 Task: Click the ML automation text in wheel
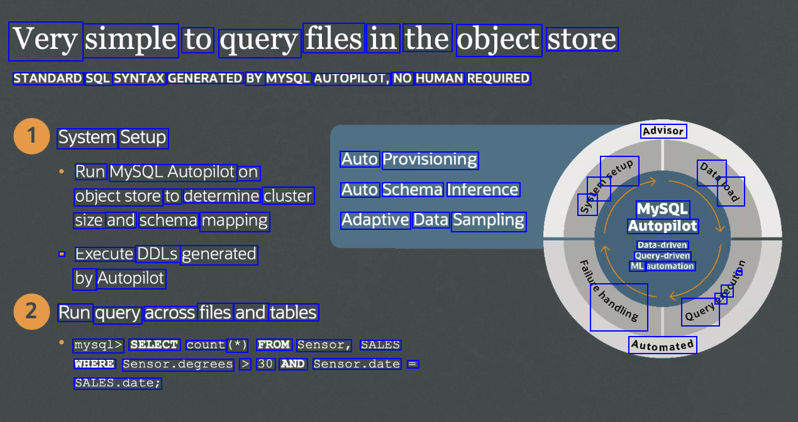point(662,266)
